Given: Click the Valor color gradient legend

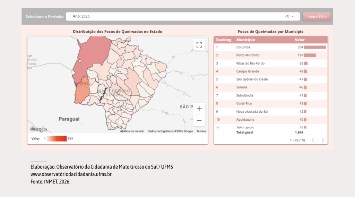Looking at the screenshot, I should pos(57,139).
